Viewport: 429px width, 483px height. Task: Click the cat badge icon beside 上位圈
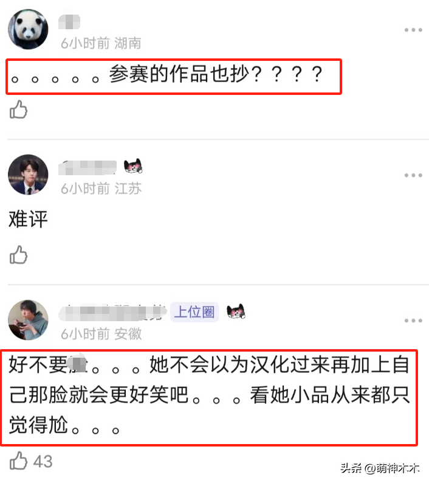(236, 311)
